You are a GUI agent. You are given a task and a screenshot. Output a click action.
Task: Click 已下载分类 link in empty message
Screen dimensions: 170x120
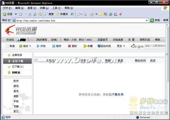pyautogui.click(x=116, y=94)
